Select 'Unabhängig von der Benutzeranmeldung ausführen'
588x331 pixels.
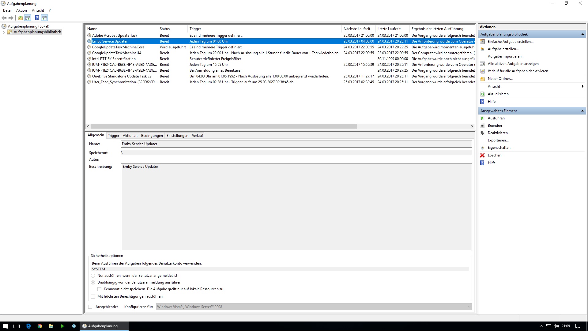coord(93,283)
